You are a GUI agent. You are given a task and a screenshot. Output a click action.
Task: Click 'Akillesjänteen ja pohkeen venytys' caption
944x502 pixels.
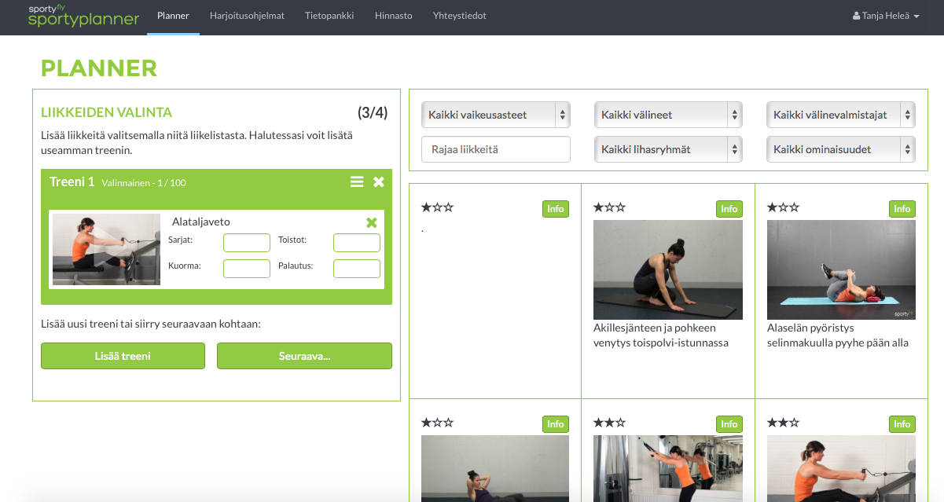(661, 335)
